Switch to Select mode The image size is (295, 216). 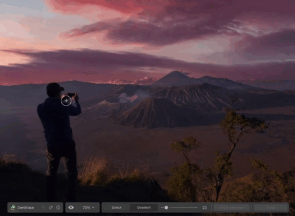116,208
